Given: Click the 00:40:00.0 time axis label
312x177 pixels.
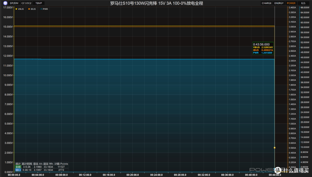Looking at the screenshot, I should (x=251, y=175).
